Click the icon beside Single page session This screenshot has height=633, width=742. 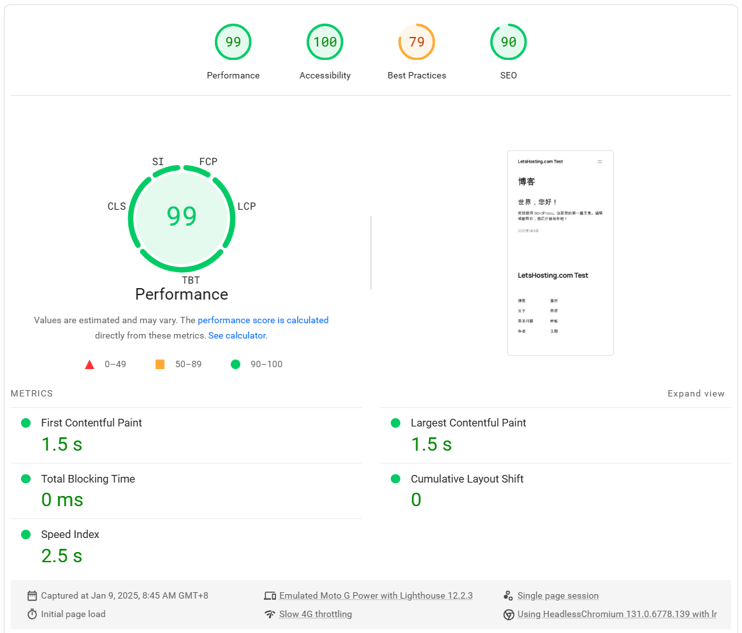[x=508, y=595]
